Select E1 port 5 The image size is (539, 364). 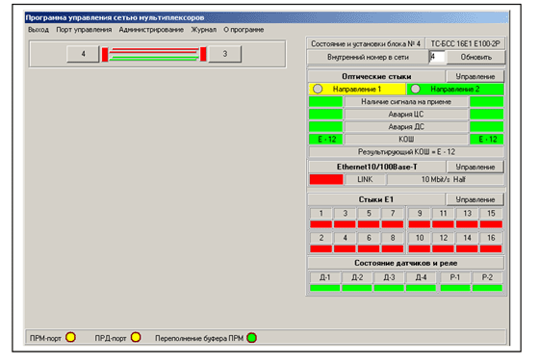point(369,214)
